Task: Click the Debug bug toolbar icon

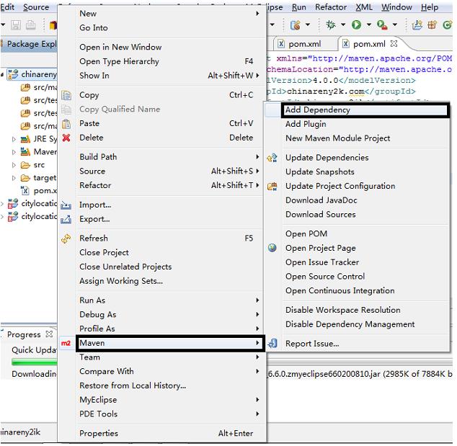Action: coord(331,24)
